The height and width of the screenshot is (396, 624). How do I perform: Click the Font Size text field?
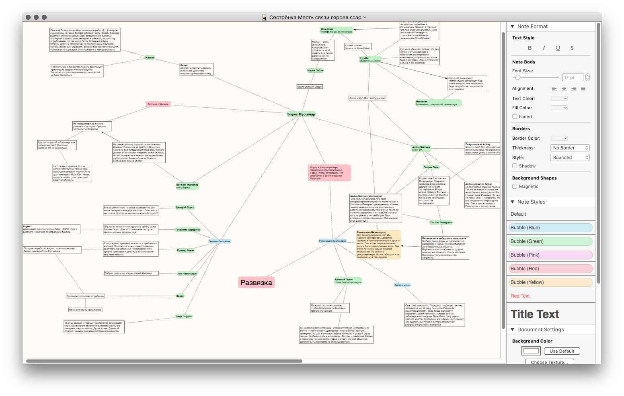572,78
